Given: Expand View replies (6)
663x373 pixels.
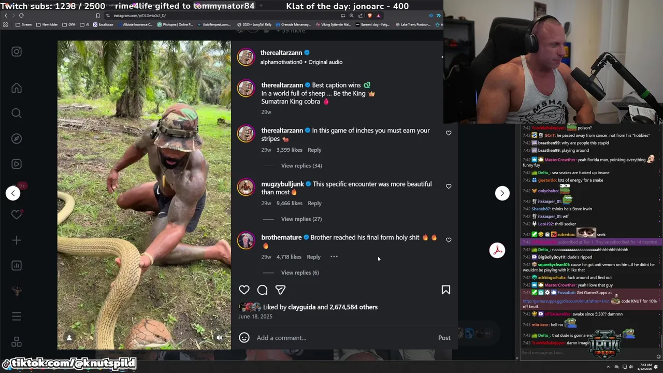Looking at the screenshot, I should click(300, 272).
